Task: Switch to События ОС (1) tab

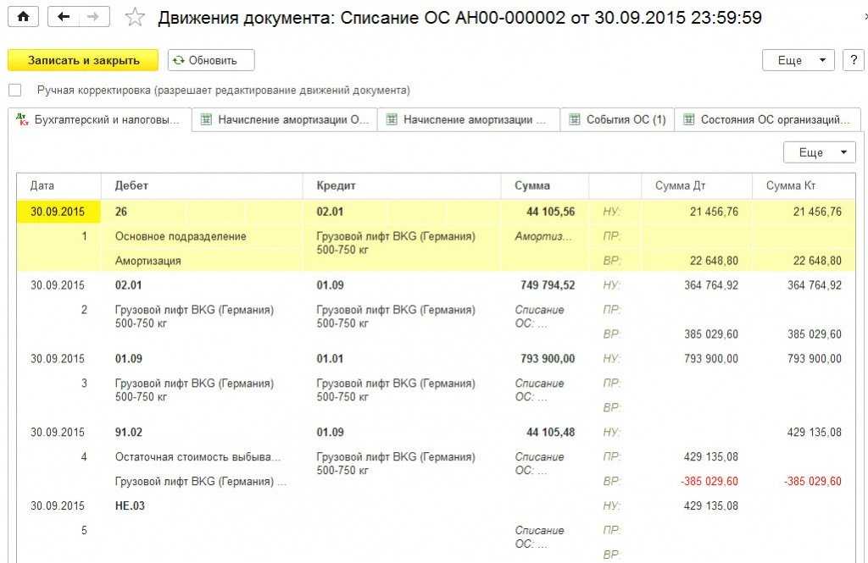Action: [619, 120]
